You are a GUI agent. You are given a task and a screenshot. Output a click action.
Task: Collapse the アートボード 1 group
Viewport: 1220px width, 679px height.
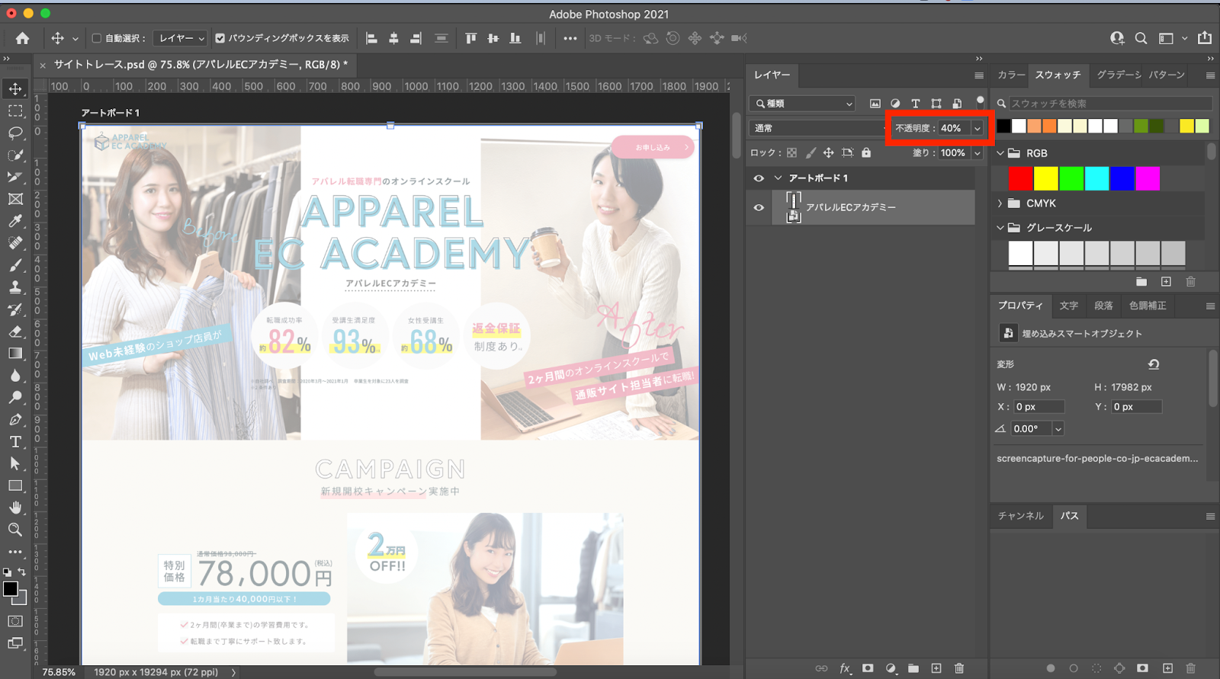point(778,178)
